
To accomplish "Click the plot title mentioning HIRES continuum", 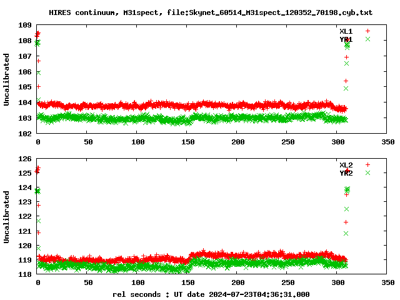I will coord(211,12).
